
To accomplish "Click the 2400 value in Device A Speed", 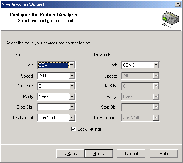I will coord(43,76).
